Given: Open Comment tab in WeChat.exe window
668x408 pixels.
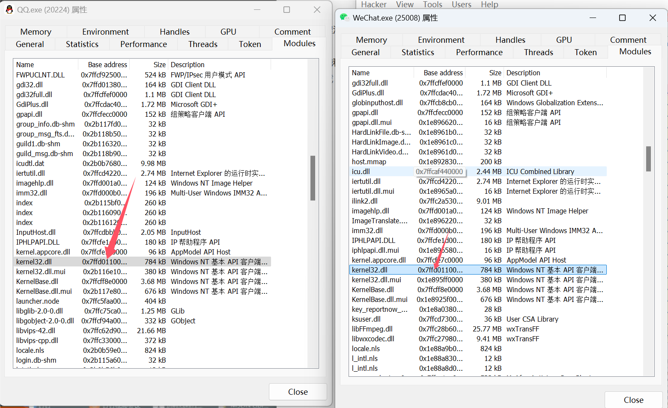Looking at the screenshot, I should tap(628, 40).
